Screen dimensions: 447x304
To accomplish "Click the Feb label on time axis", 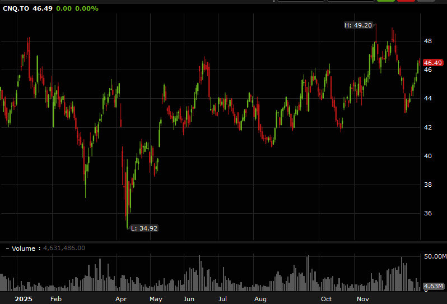I will [x=56, y=299].
